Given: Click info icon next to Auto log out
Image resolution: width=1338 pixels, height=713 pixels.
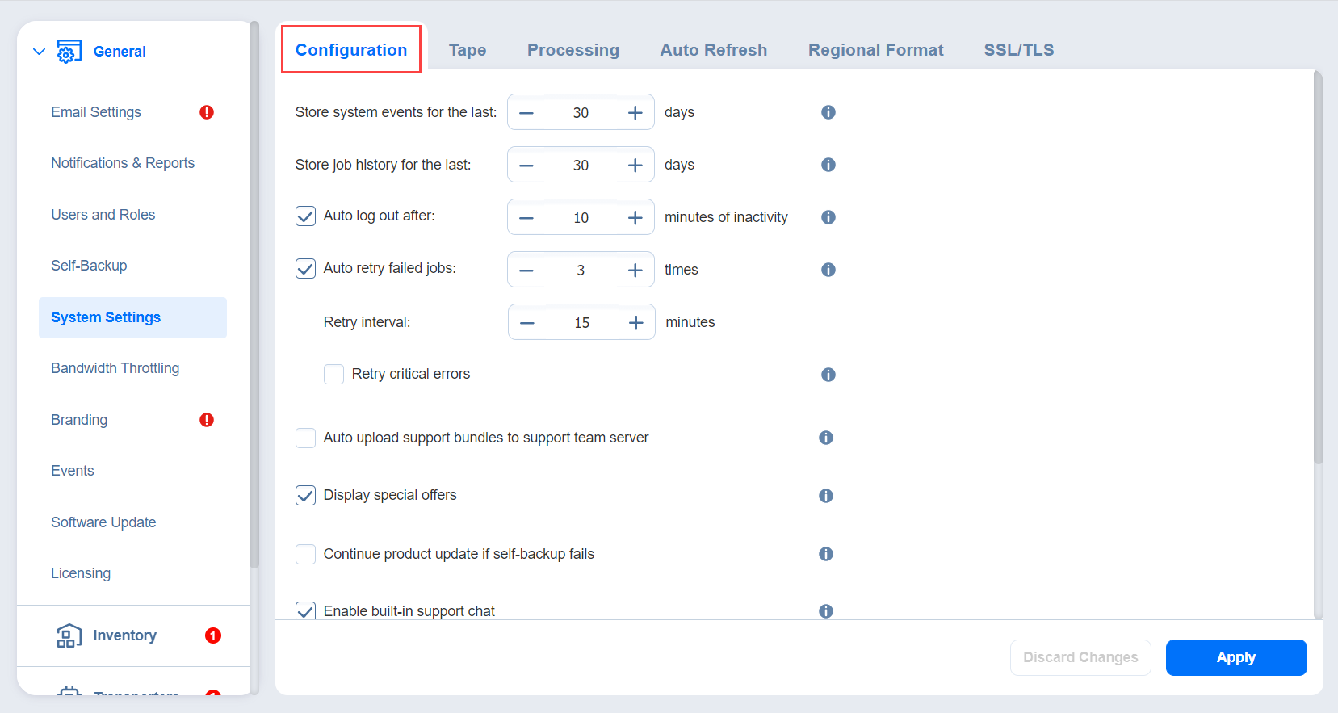Looking at the screenshot, I should [x=828, y=217].
